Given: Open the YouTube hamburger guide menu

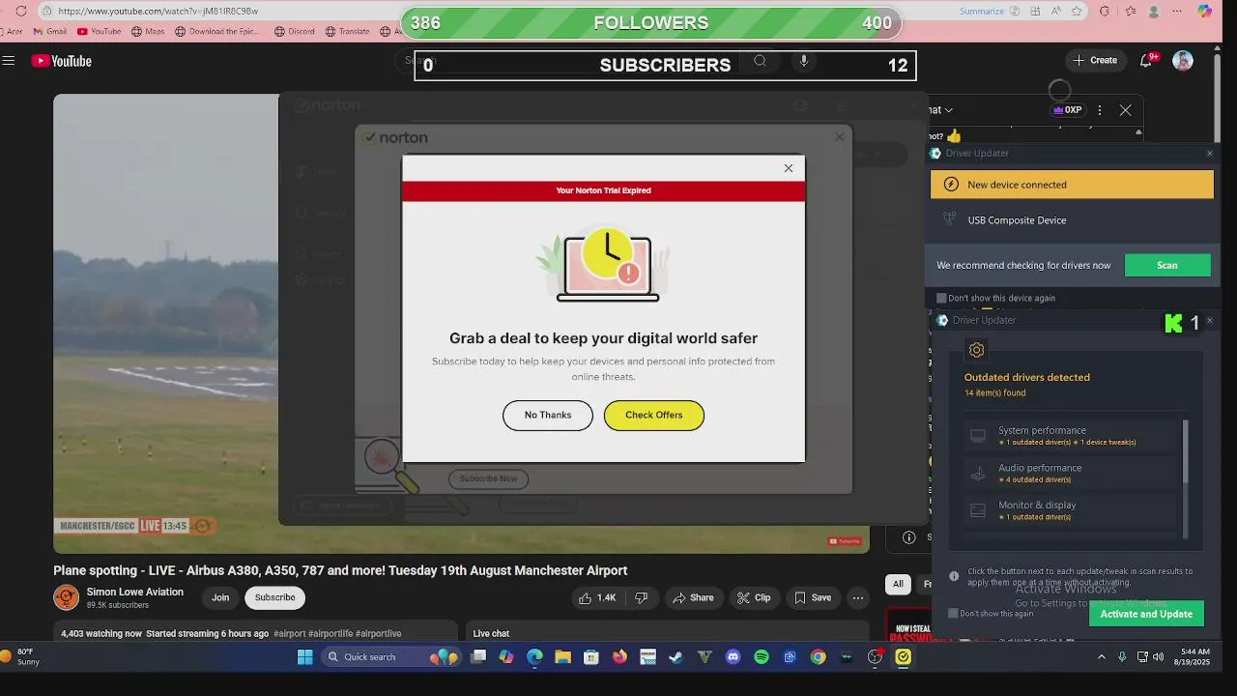Looking at the screenshot, I should (x=9, y=61).
